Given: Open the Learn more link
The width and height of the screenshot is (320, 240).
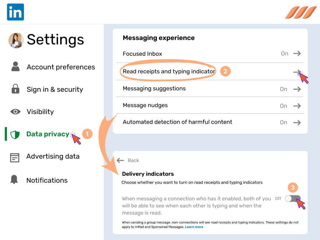Looking at the screenshot, I should click(194, 227).
